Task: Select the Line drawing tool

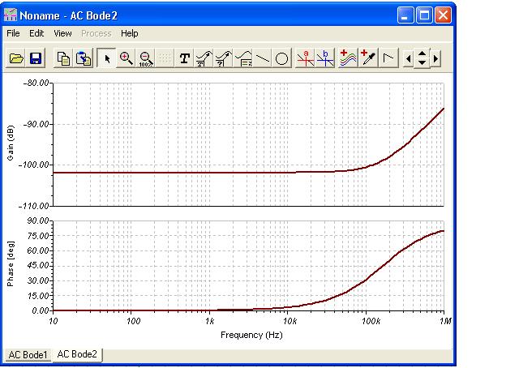Action: [263, 58]
